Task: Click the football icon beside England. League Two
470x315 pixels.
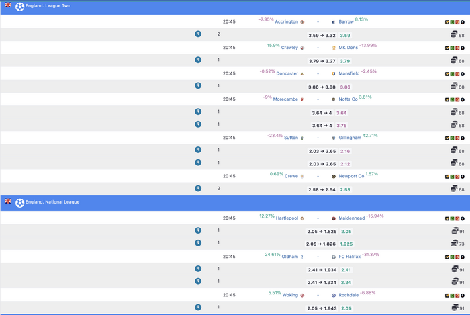Action: coord(19,7)
